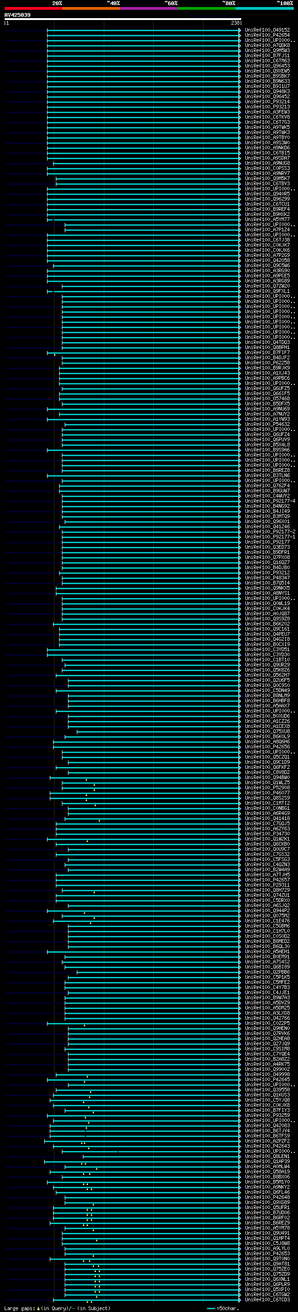Open the UniRef100_B9N633 hit
The height and width of the screenshot is (1312, 298).
coord(267,81)
